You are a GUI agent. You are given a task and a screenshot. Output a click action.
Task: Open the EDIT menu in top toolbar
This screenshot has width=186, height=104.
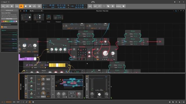pos(95,6)
